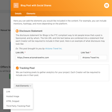Viewport: 112px width, 112px height.
Task: Open the notes icon in header
Action: tap(106, 6)
